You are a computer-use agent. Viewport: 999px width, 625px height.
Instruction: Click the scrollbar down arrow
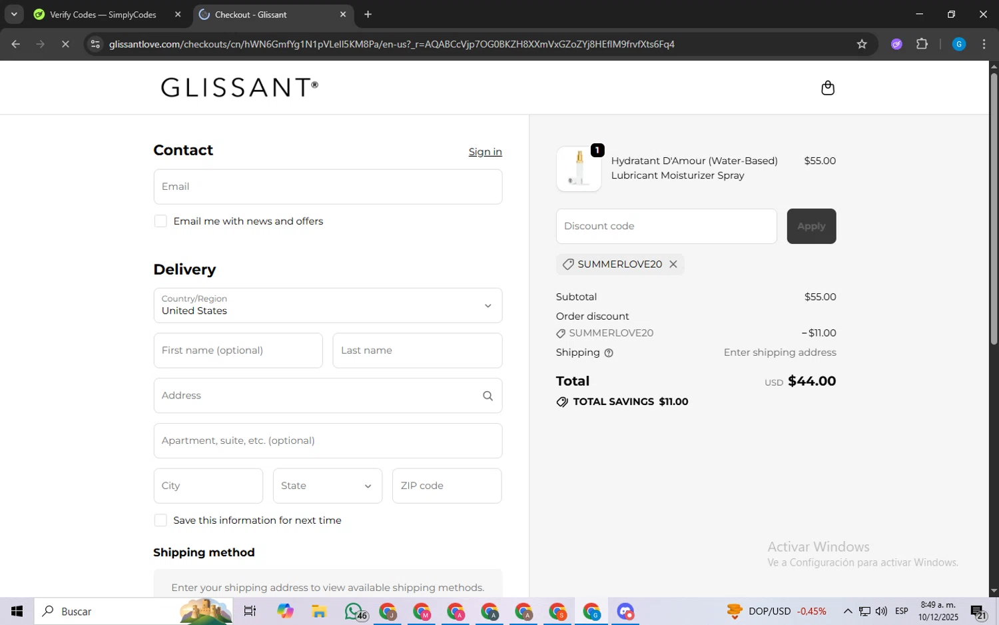[x=994, y=592]
